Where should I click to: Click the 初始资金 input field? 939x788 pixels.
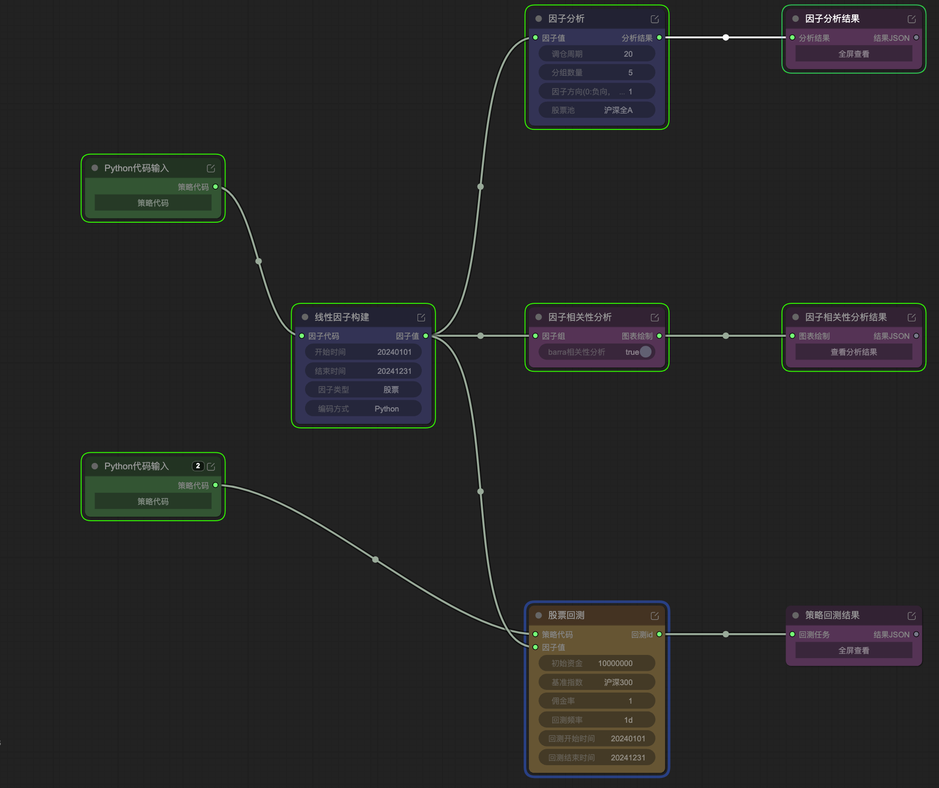click(596, 663)
